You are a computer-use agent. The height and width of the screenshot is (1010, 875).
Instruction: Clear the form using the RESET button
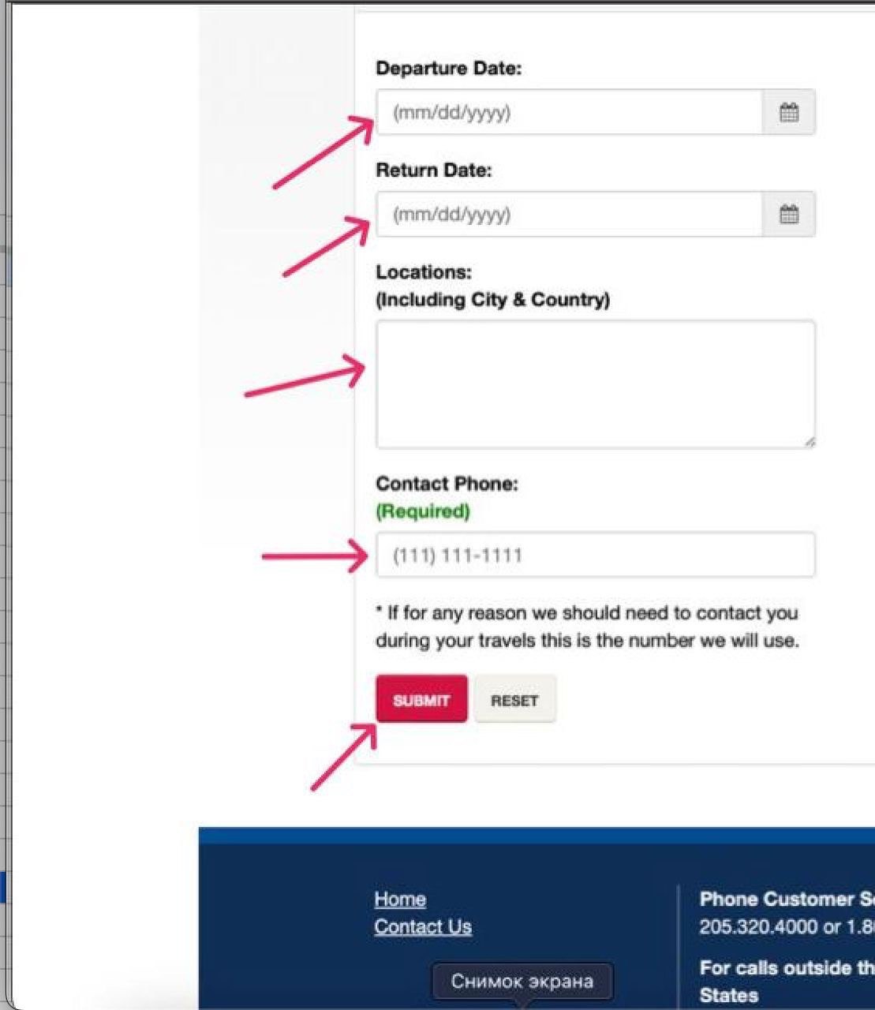tap(514, 699)
